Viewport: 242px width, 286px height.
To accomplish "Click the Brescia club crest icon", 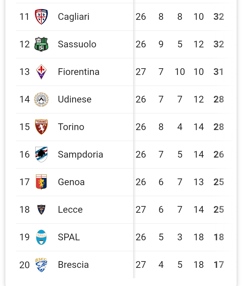I will tap(41, 264).
